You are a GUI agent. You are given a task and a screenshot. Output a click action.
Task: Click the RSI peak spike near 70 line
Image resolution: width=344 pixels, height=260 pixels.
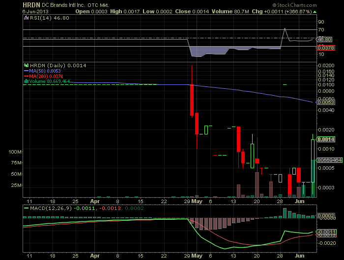285,29
